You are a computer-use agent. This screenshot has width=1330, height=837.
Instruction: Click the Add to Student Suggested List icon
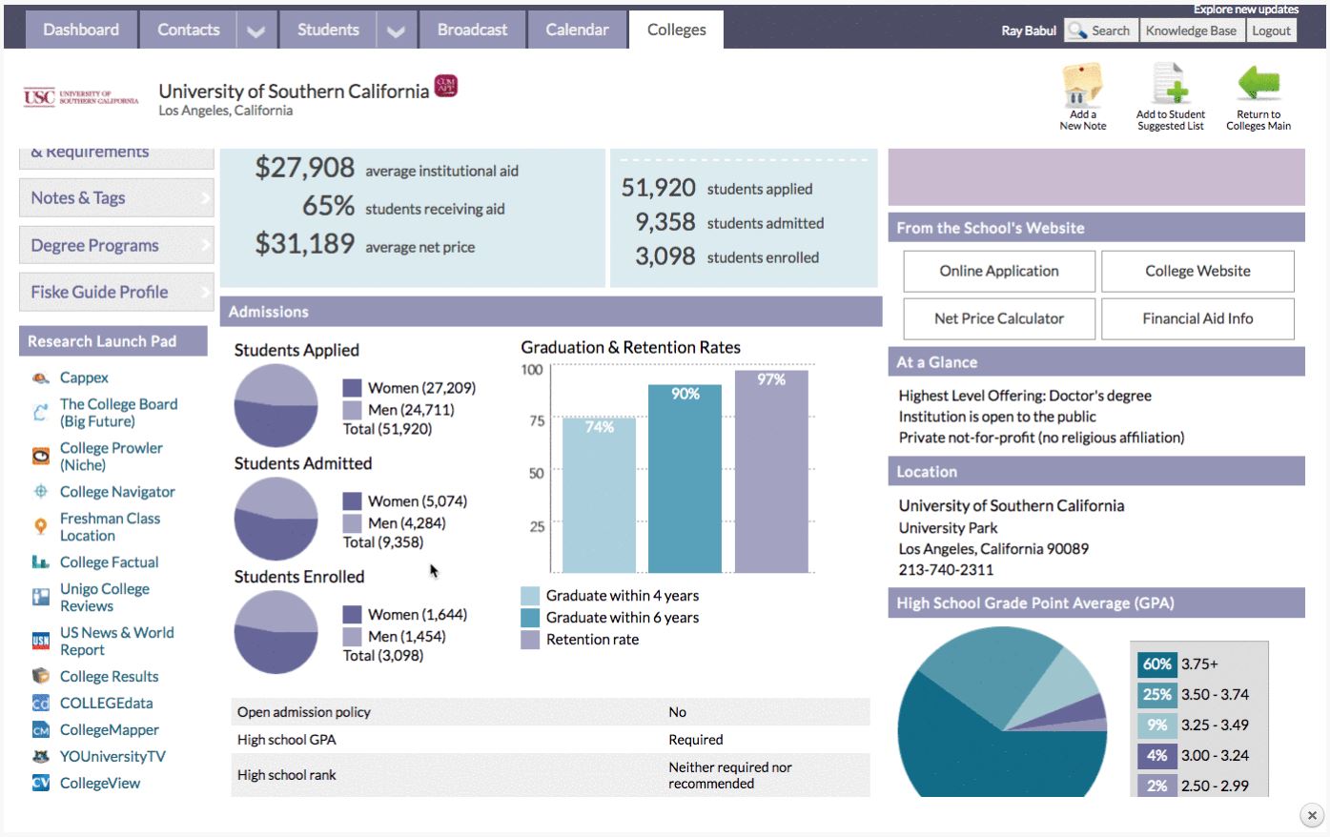[x=1171, y=84]
